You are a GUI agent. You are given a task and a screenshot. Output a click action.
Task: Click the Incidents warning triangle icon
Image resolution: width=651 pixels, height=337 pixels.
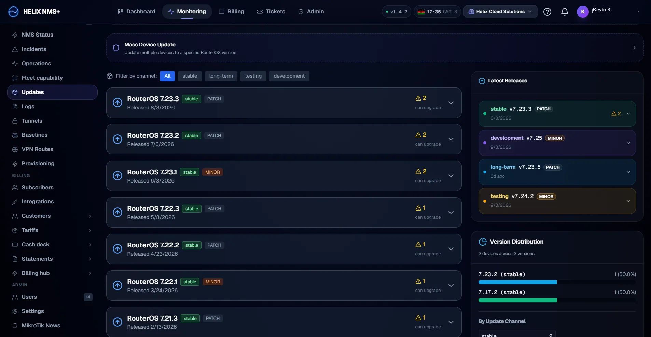click(x=15, y=49)
